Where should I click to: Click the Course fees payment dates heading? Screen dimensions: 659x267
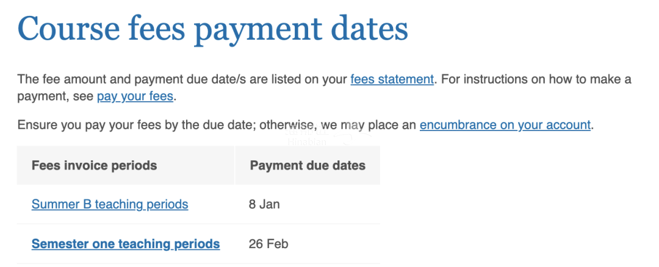213,29
